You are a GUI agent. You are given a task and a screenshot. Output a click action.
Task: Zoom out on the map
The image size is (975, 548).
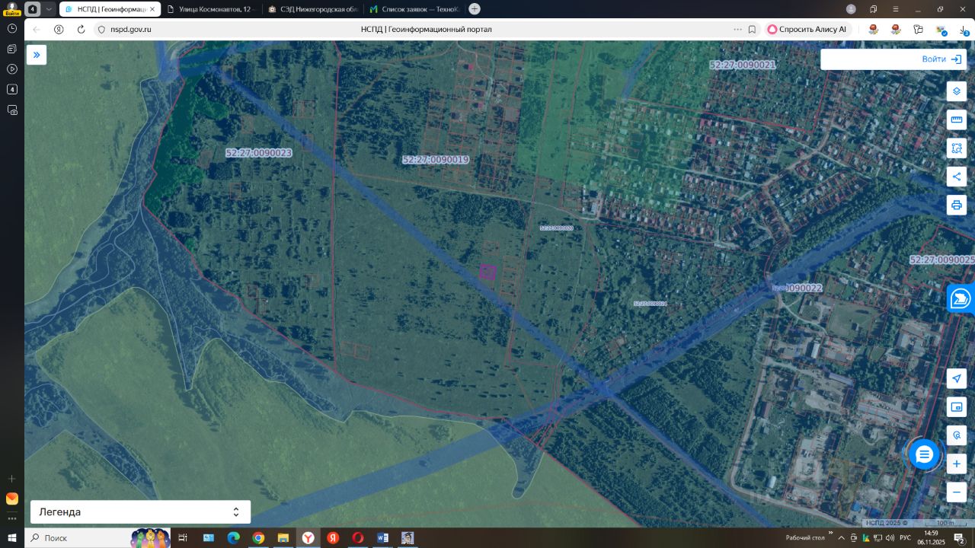point(957,492)
